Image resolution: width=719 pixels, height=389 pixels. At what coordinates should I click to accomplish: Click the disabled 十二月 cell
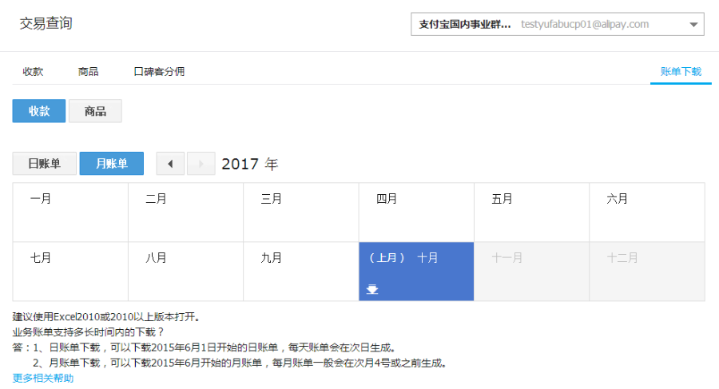click(647, 272)
